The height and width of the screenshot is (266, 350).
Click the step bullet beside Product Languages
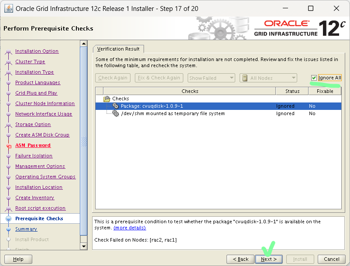pyautogui.click(x=8, y=83)
